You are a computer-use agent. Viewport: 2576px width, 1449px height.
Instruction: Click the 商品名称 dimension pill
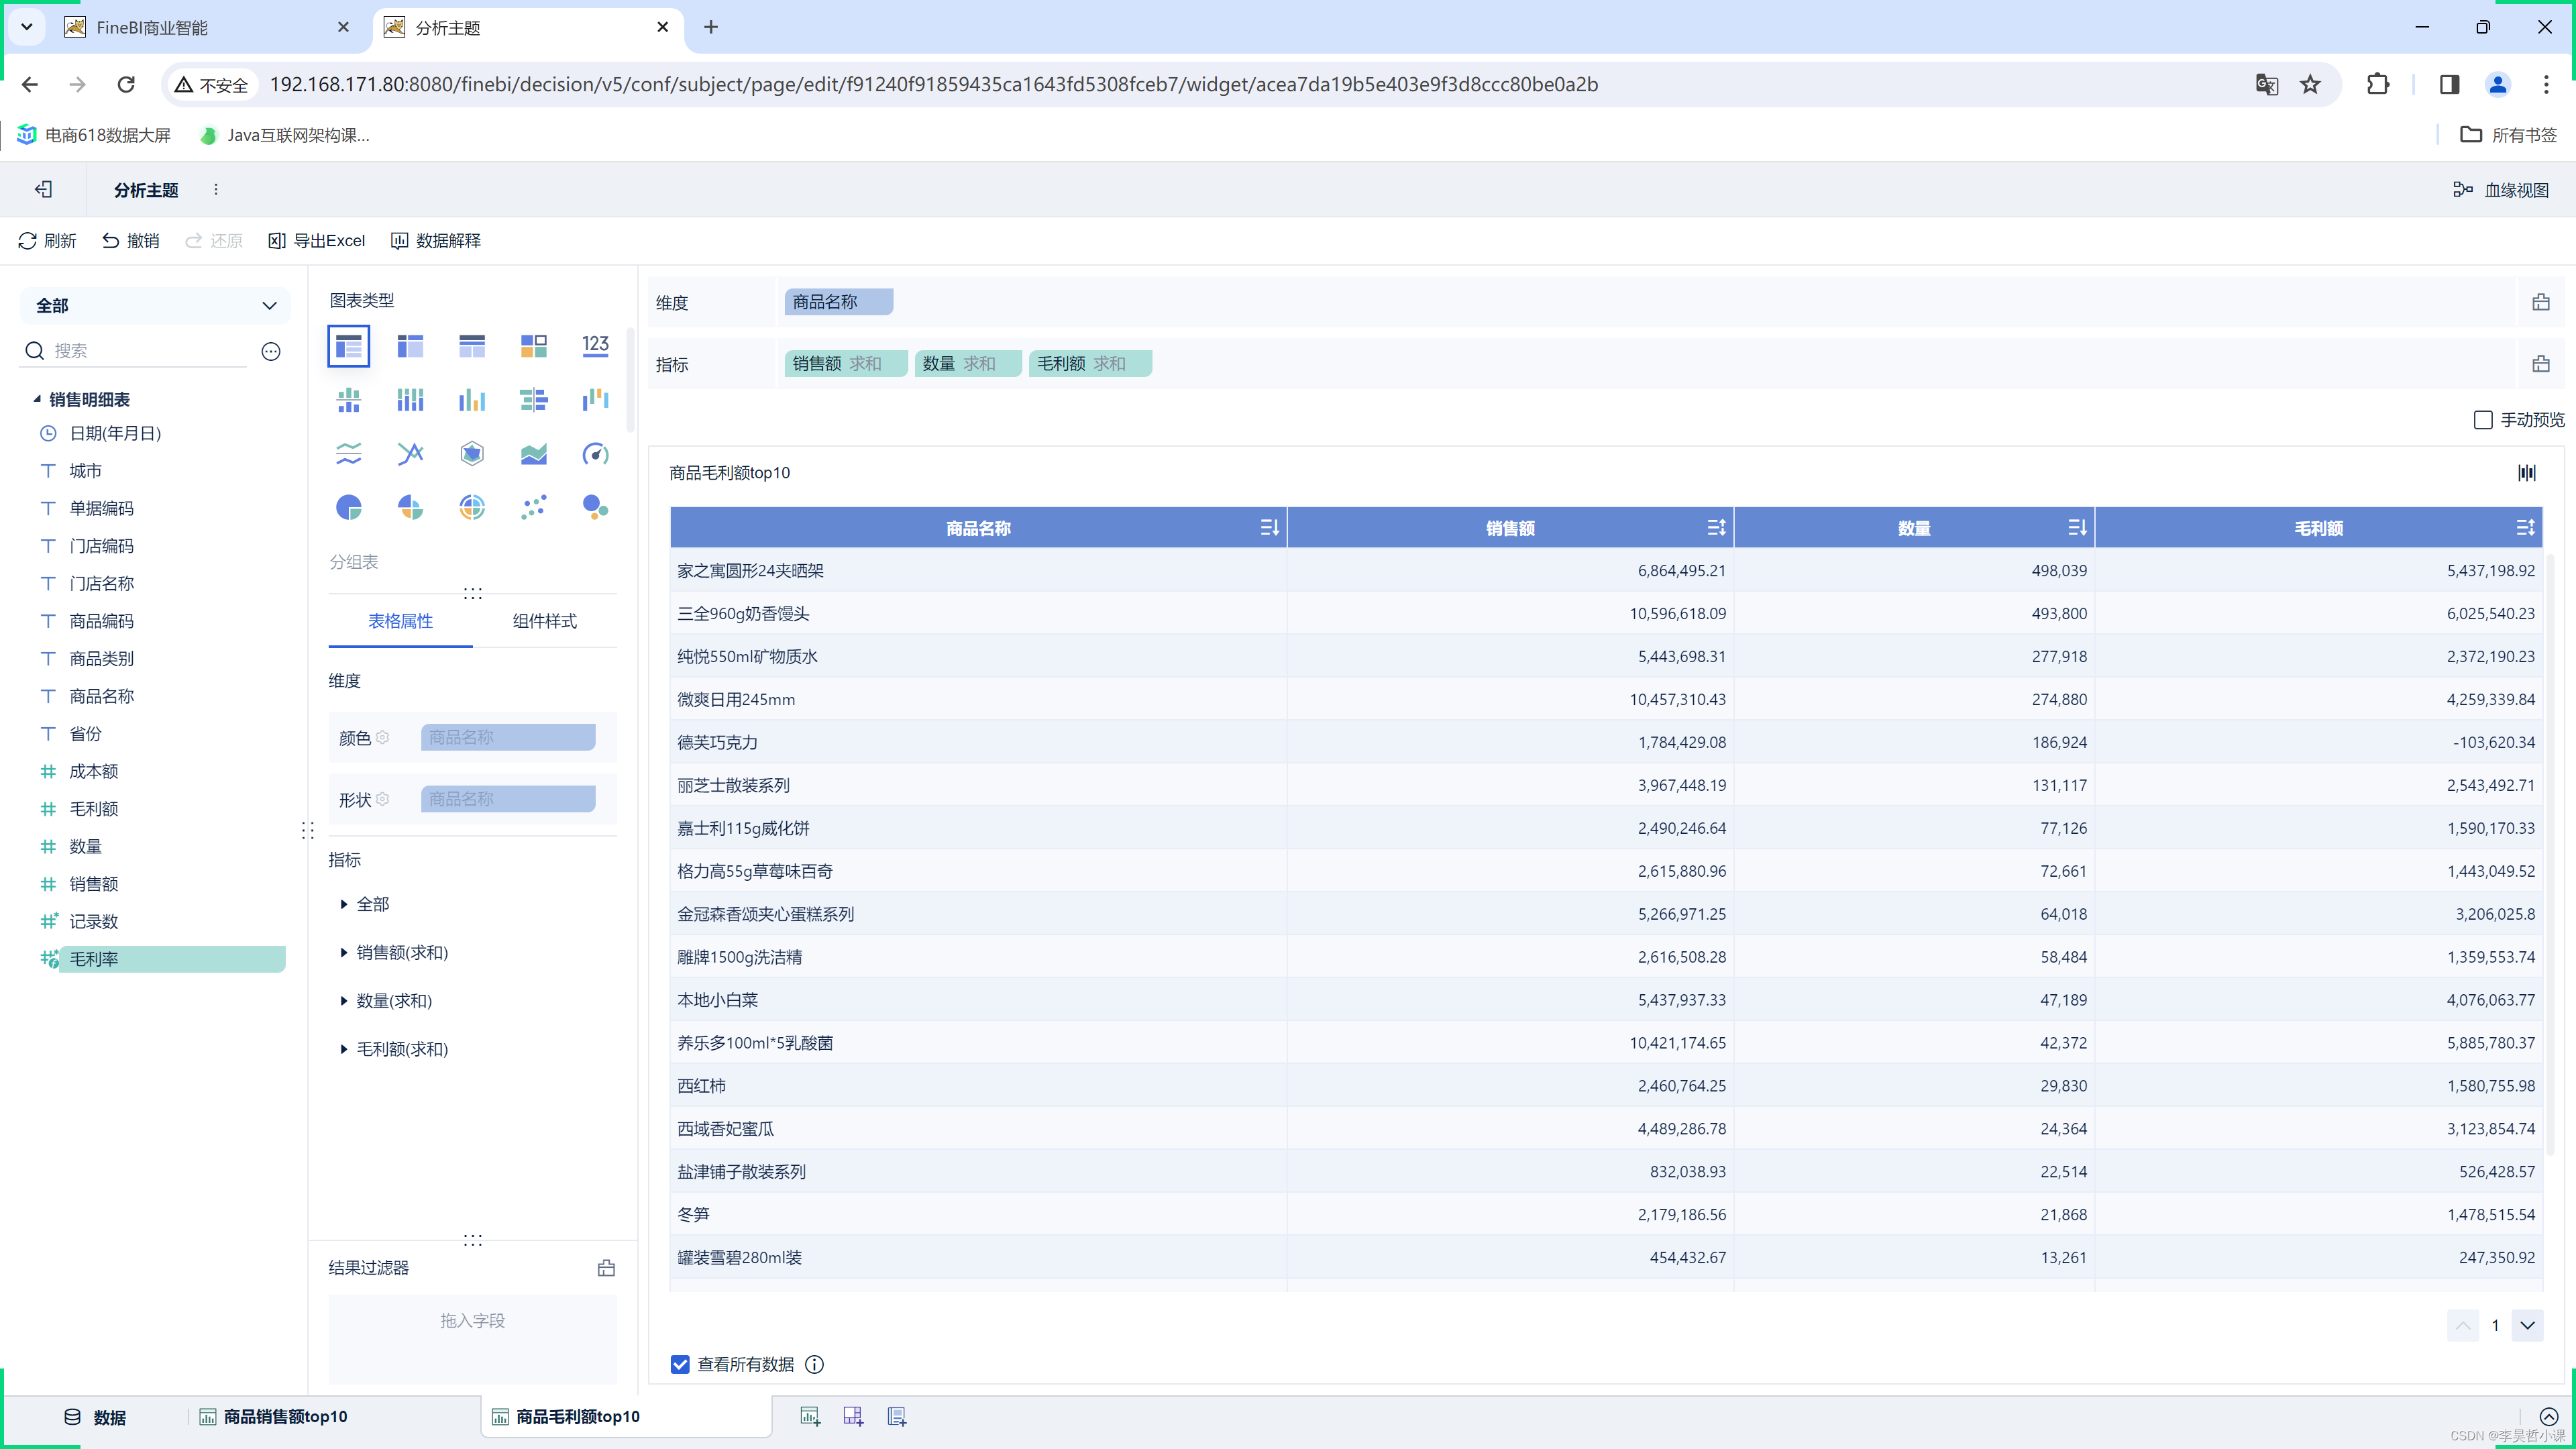pyautogui.click(x=838, y=302)
